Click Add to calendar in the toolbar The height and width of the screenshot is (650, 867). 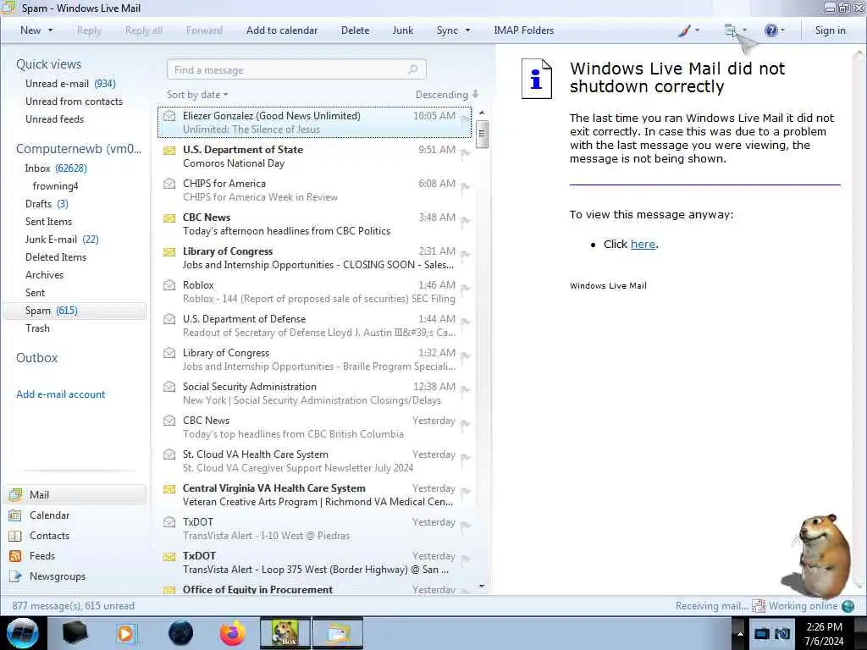282,30
